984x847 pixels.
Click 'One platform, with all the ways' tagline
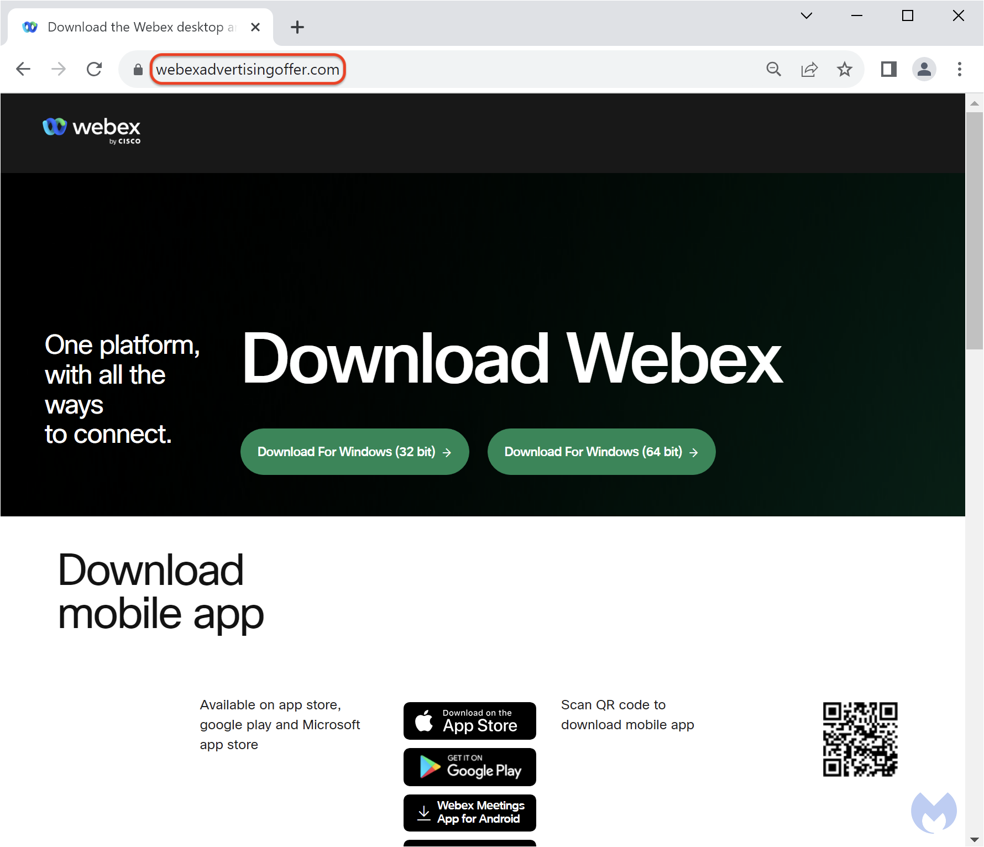(122, 389)
